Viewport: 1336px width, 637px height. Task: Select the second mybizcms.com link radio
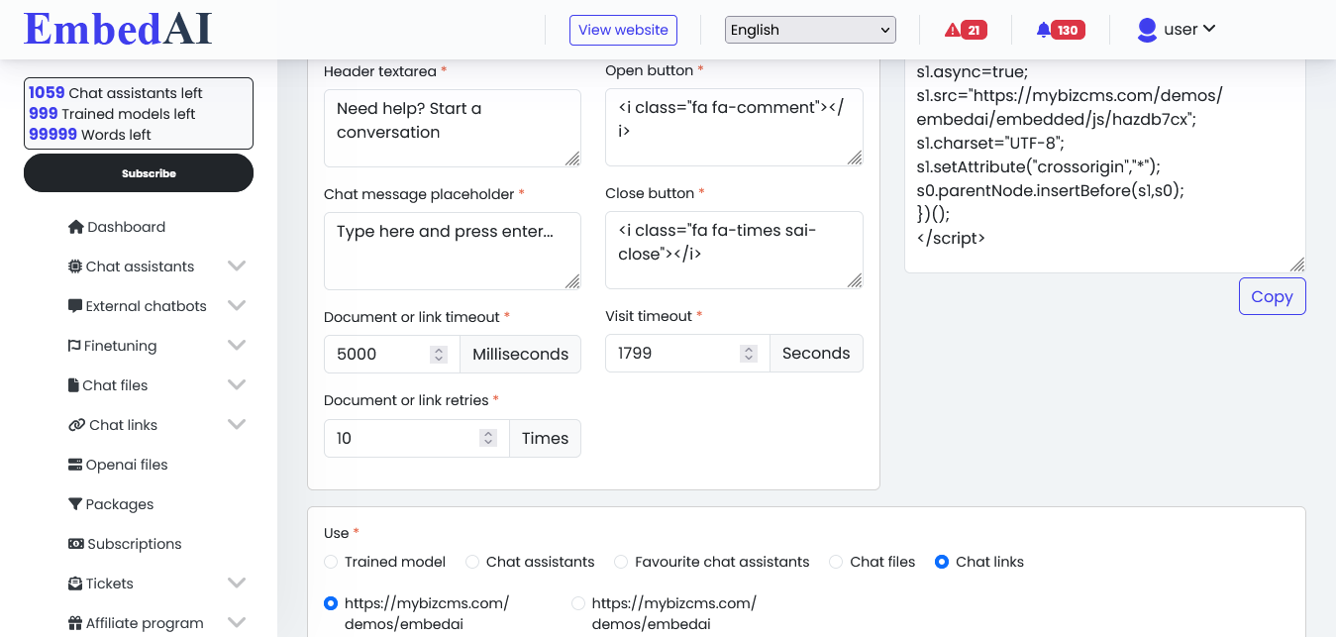pos(578,602)
